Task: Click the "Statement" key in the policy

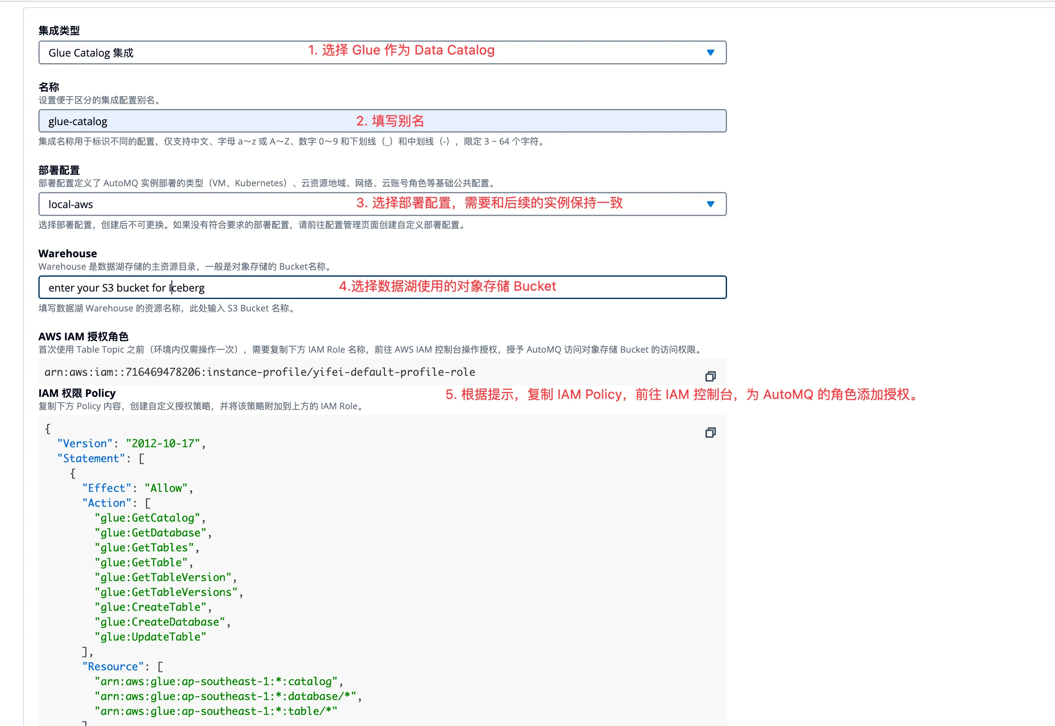Action: point(91,458)
